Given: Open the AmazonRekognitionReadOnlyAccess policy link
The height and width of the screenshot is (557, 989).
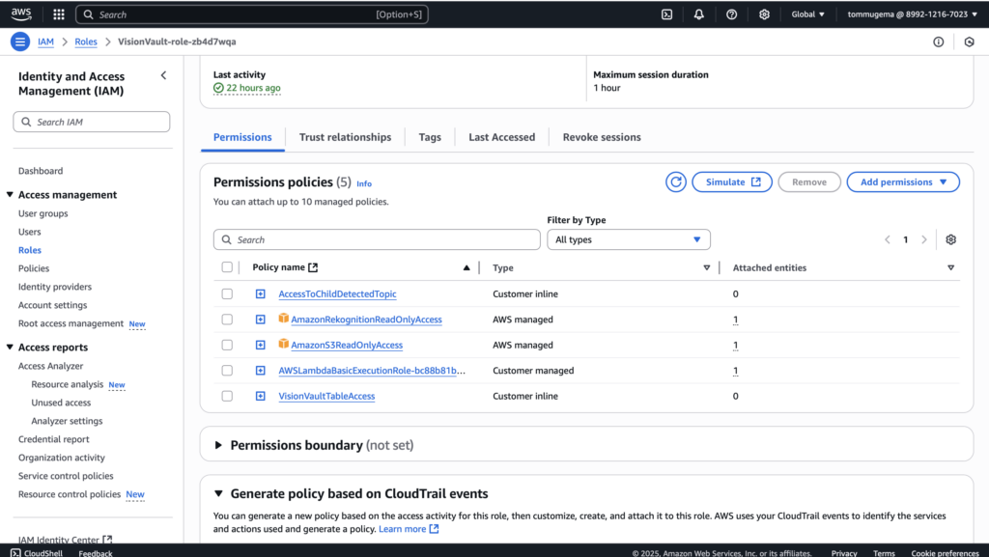Looking at the screenshot, I should [x=366, y=320].
